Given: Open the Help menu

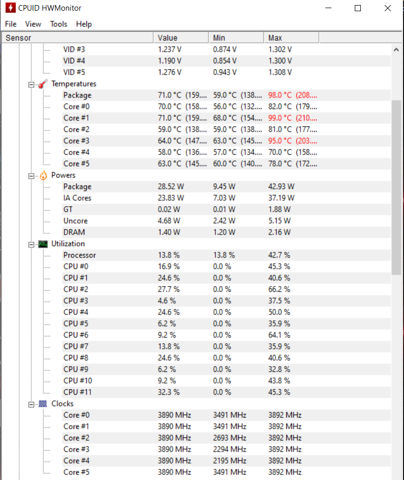Looking at the screenshot, I should coord(84,24).
